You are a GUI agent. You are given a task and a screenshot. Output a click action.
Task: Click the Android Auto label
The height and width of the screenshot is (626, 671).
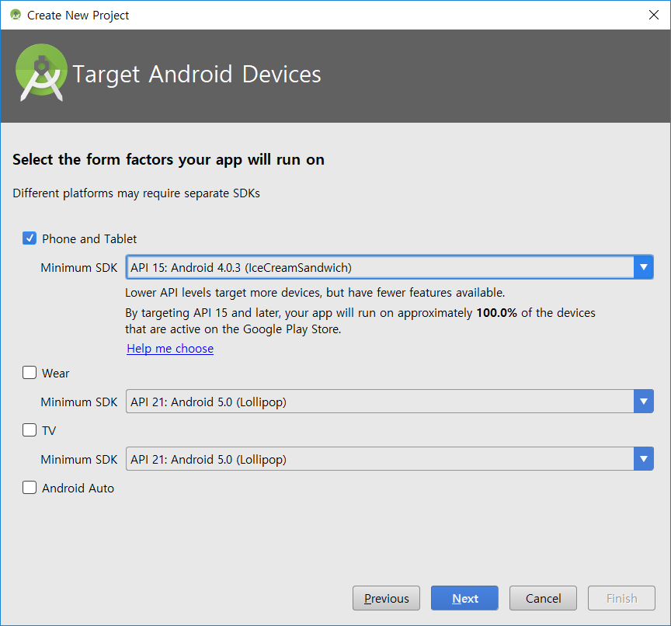(78, 489)
